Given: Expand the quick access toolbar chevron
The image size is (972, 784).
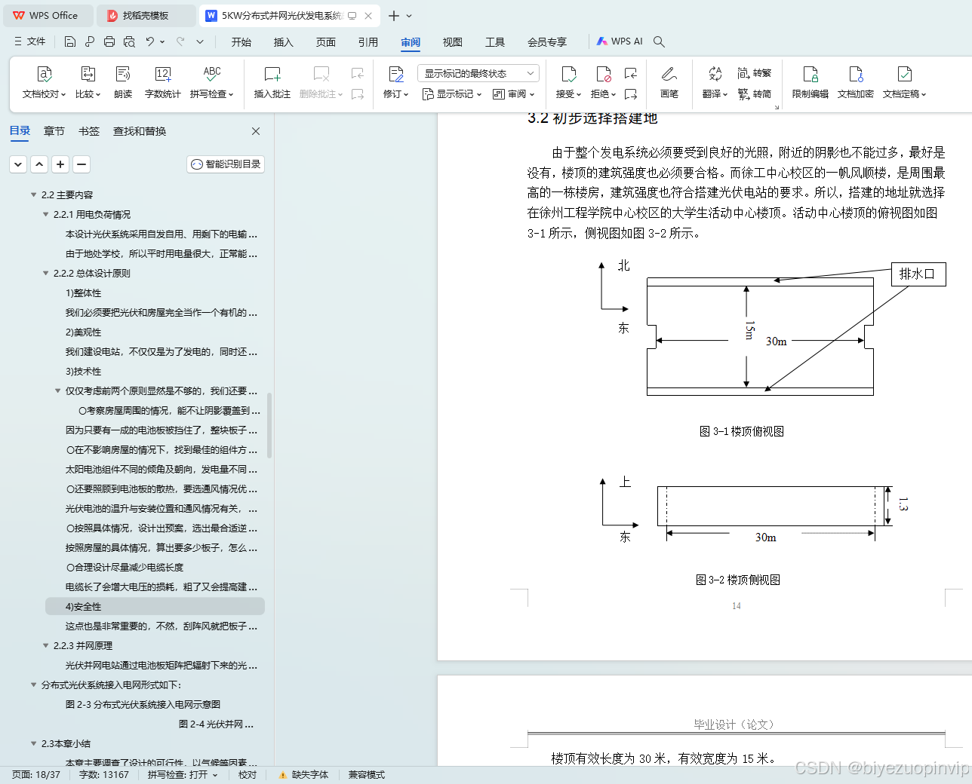Looking at the screenshot, I should pos(200,42).
